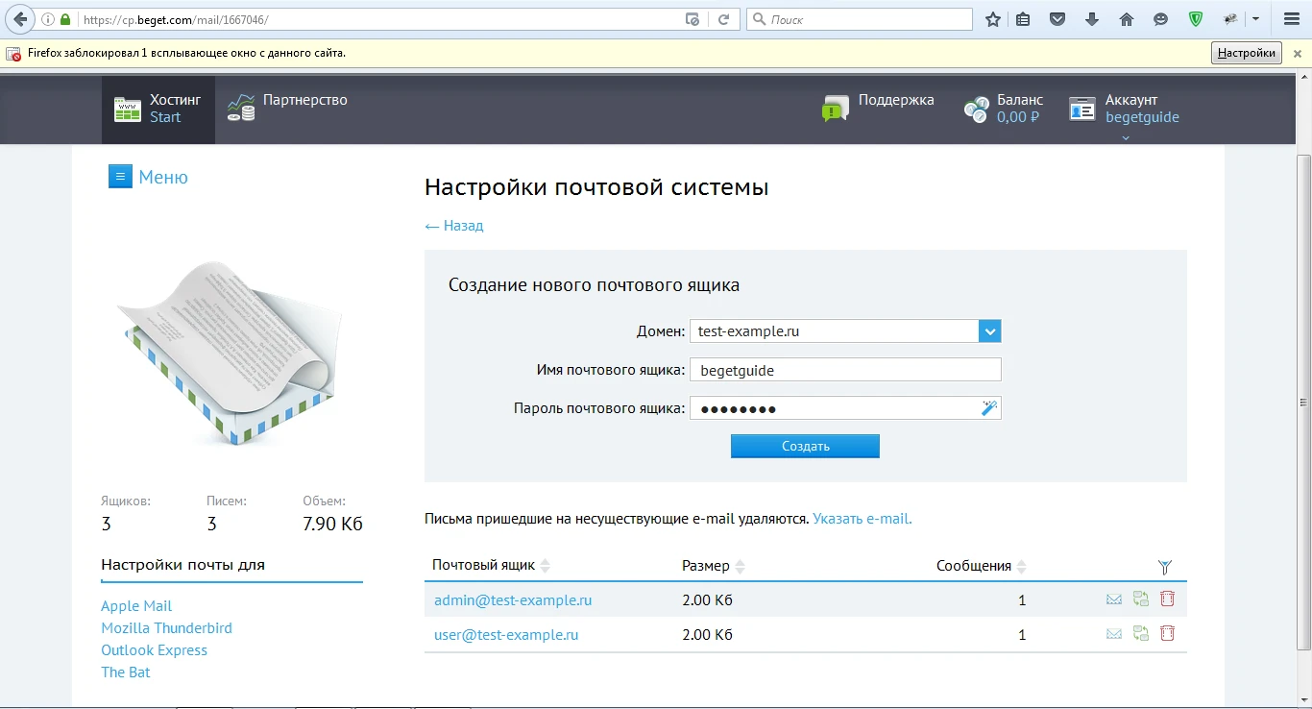Open the Баланс balance page
Viewport: 1312px width, 709px height.
pyautogui.click(x=1004, y=108)
